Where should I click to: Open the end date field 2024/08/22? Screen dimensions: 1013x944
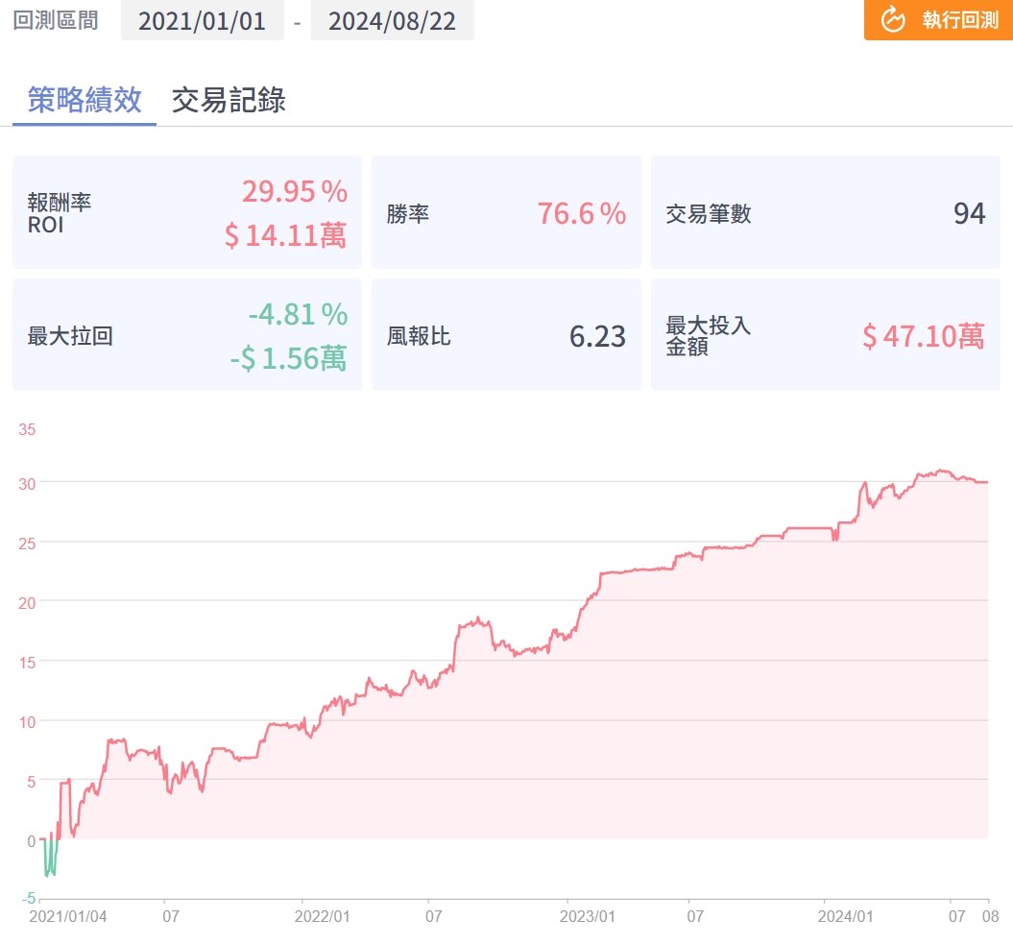(392, 21)
